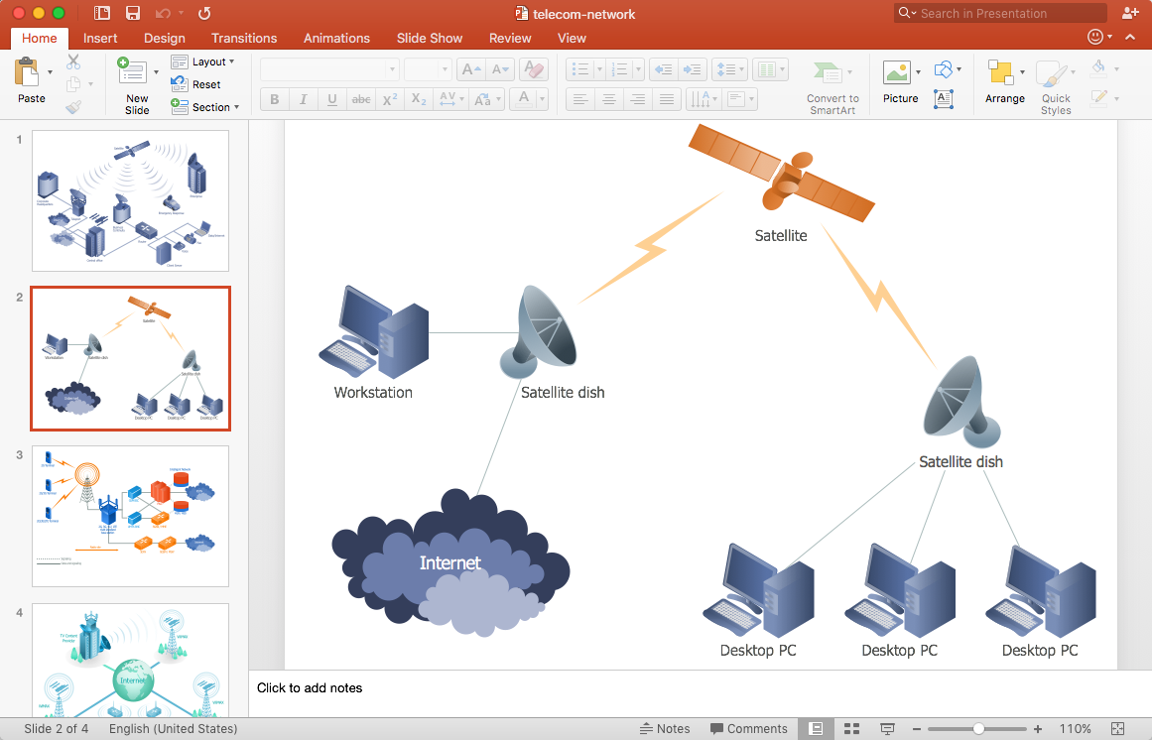Insert a Picture from the ribbon
Viewport: 1152px width, 740px height.
[897, 73]
